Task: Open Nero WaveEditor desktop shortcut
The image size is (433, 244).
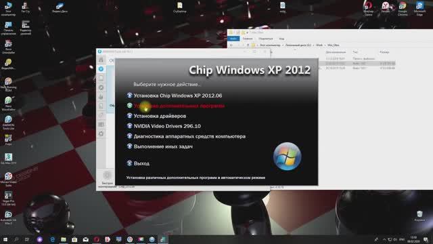Action: 8,104
